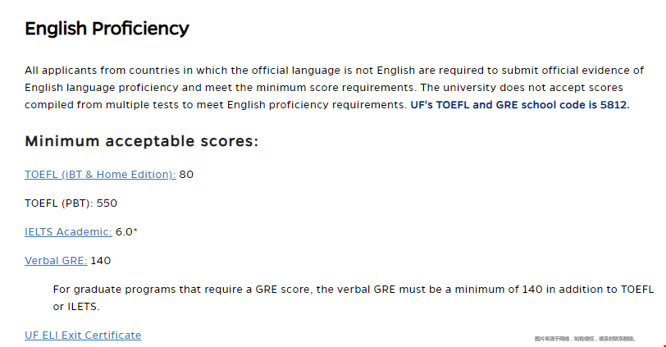The image size is (666, 347).
Task: Click the sentence starting with All applicants
Action: click(x=335, y=79)
